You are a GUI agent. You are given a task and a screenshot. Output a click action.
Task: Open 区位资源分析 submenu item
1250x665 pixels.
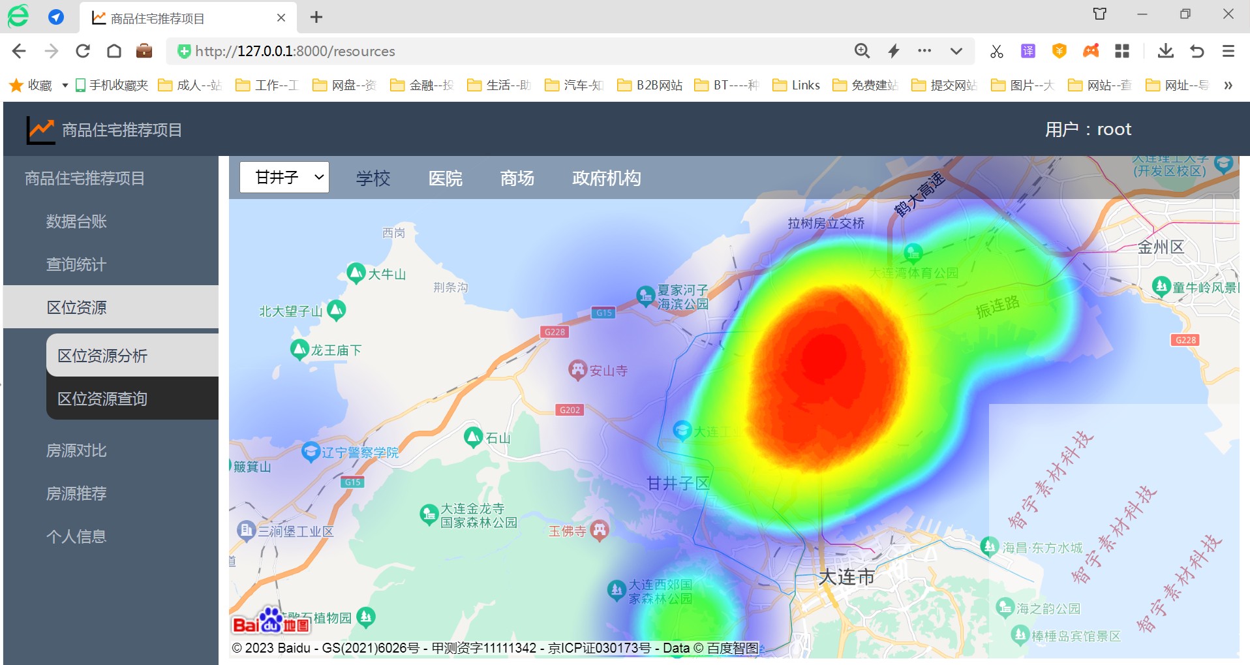pyautogui.click(x=132, y=356)
